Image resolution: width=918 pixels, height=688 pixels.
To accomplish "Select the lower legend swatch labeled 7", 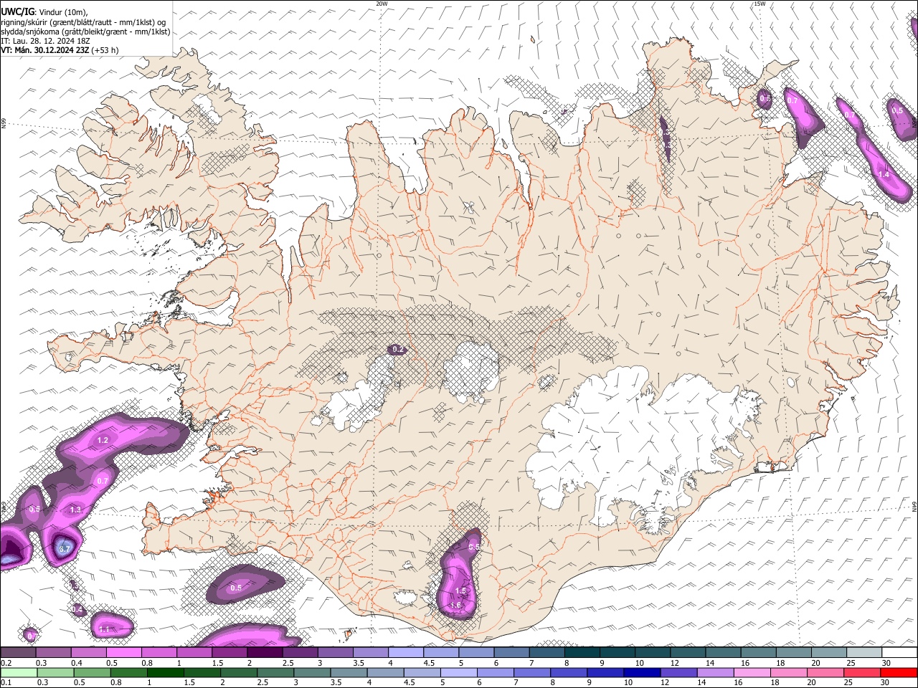I will click(531, 672).
